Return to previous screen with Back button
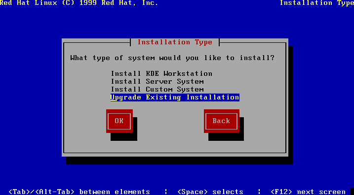Screen dimensions: 354x195 click(222, 121)
